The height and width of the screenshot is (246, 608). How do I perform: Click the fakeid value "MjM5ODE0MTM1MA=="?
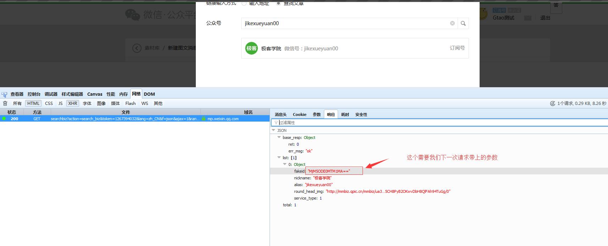tap(329, 171)
